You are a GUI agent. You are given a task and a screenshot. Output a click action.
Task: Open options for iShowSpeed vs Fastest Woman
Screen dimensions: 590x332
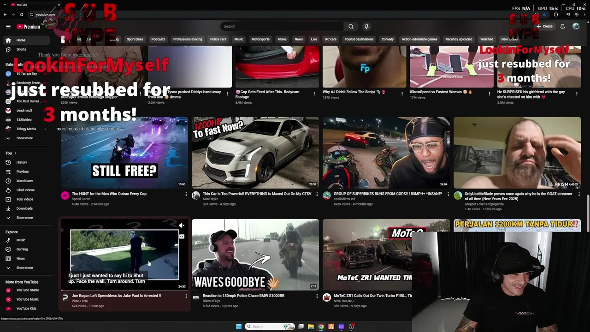click(490, 94)
